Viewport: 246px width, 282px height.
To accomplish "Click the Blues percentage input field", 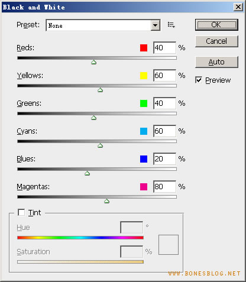I will (164, 159).
